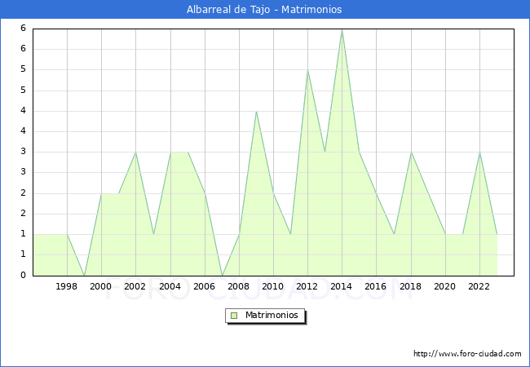
Task: Click the 2022 peak data point
Action: 479,153
